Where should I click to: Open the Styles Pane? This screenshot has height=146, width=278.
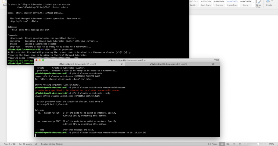pyautogui.click(x=258, y=4)
